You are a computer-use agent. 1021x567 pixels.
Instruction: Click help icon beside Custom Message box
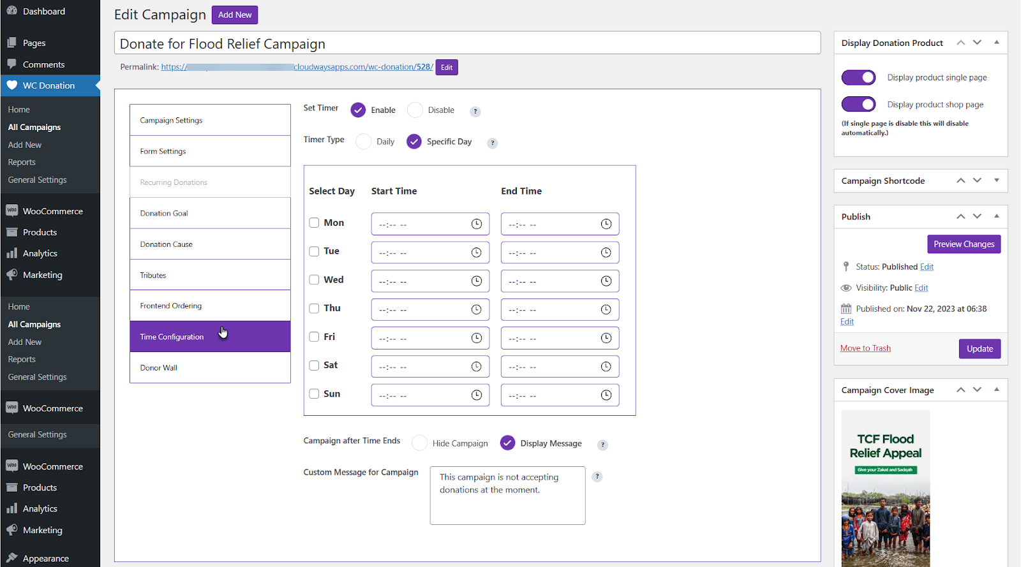pyautogui.click(x=597, y=476)
